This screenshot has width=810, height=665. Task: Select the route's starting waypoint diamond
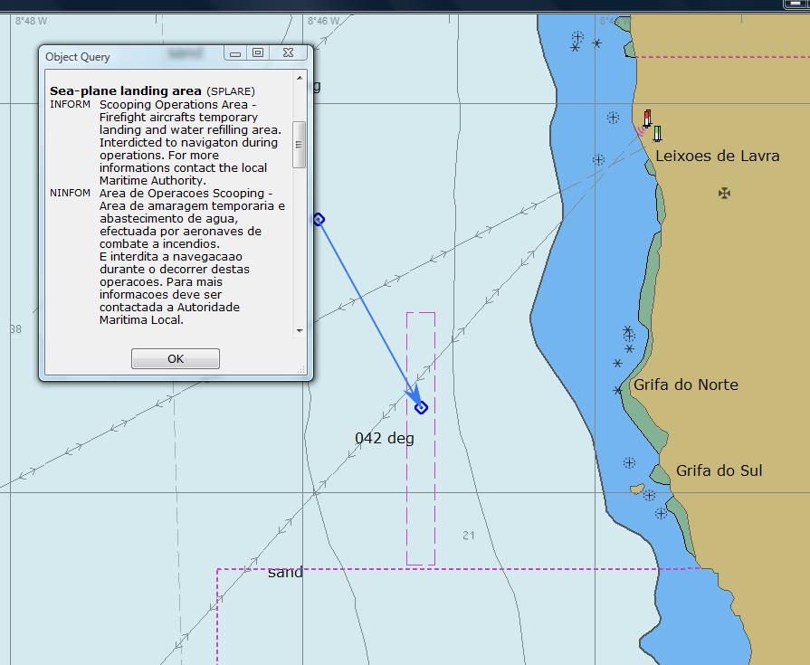click(x=319, y=220)
